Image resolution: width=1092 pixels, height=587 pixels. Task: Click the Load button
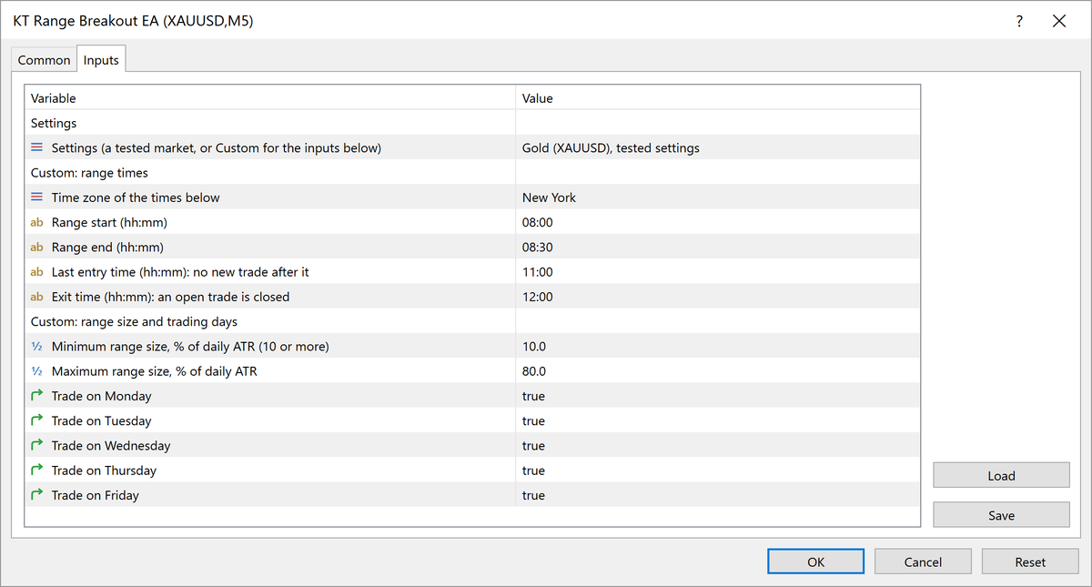[x=1001, y=475]
